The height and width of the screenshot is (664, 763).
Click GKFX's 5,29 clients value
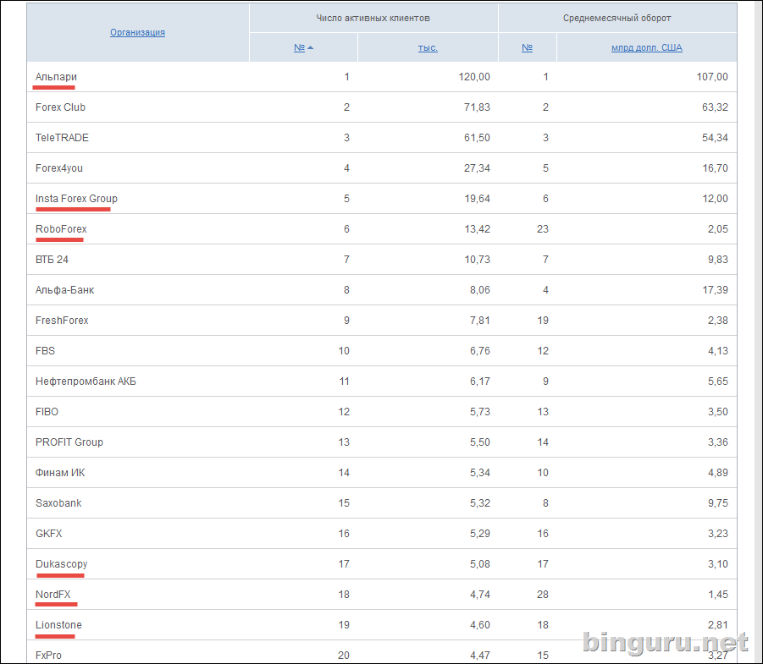(480, 534)
